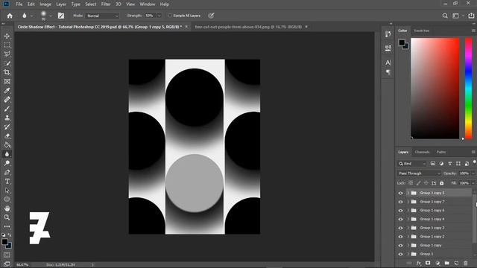The height and width of the screenshot is (268, 477).
Task: Toggle brush settings panel in options bar
Action: click(61, 16)
